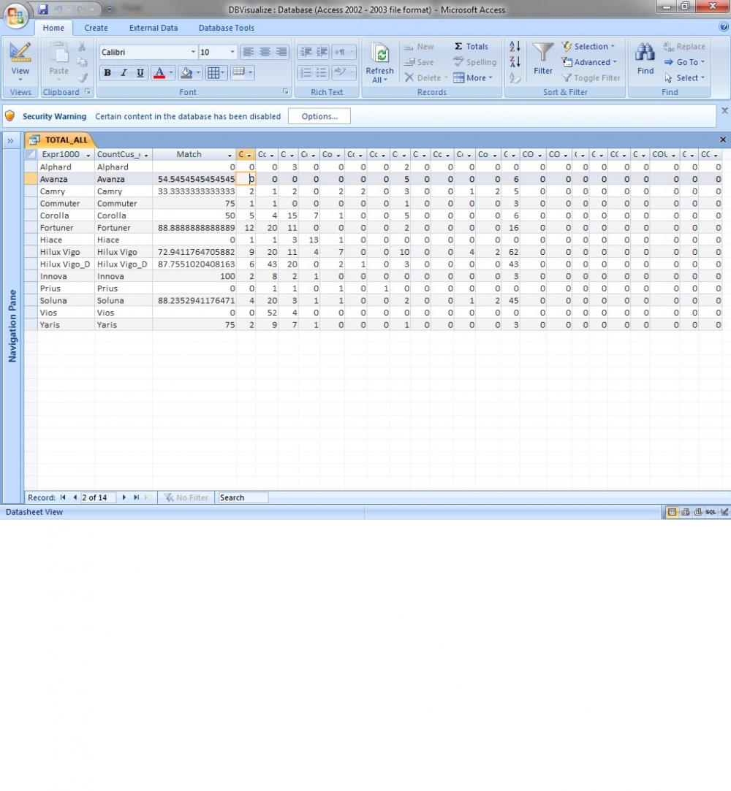Open the Advanced filter options
Image resolution: width=731 pixels, height=791 pixels.
coord(589,62)
